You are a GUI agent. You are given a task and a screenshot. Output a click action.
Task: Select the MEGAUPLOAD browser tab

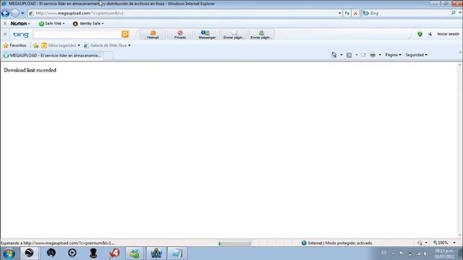tap(52, 56)
